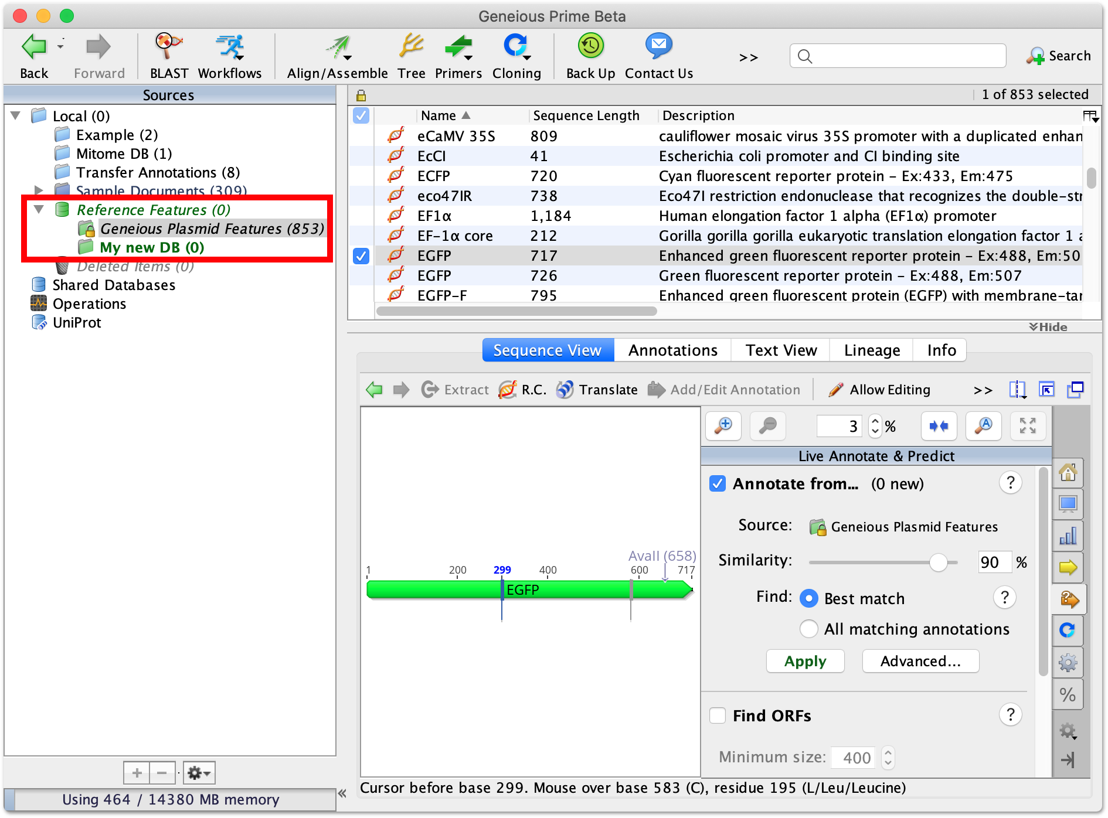The width and height of the screenshot is (1108, 818).
Task: Open the yellow arrow annotations side tab
Action: (1068, 567)
